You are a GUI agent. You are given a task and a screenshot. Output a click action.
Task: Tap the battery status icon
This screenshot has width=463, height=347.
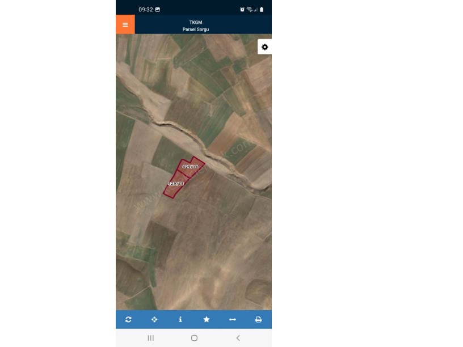point(262,10)
